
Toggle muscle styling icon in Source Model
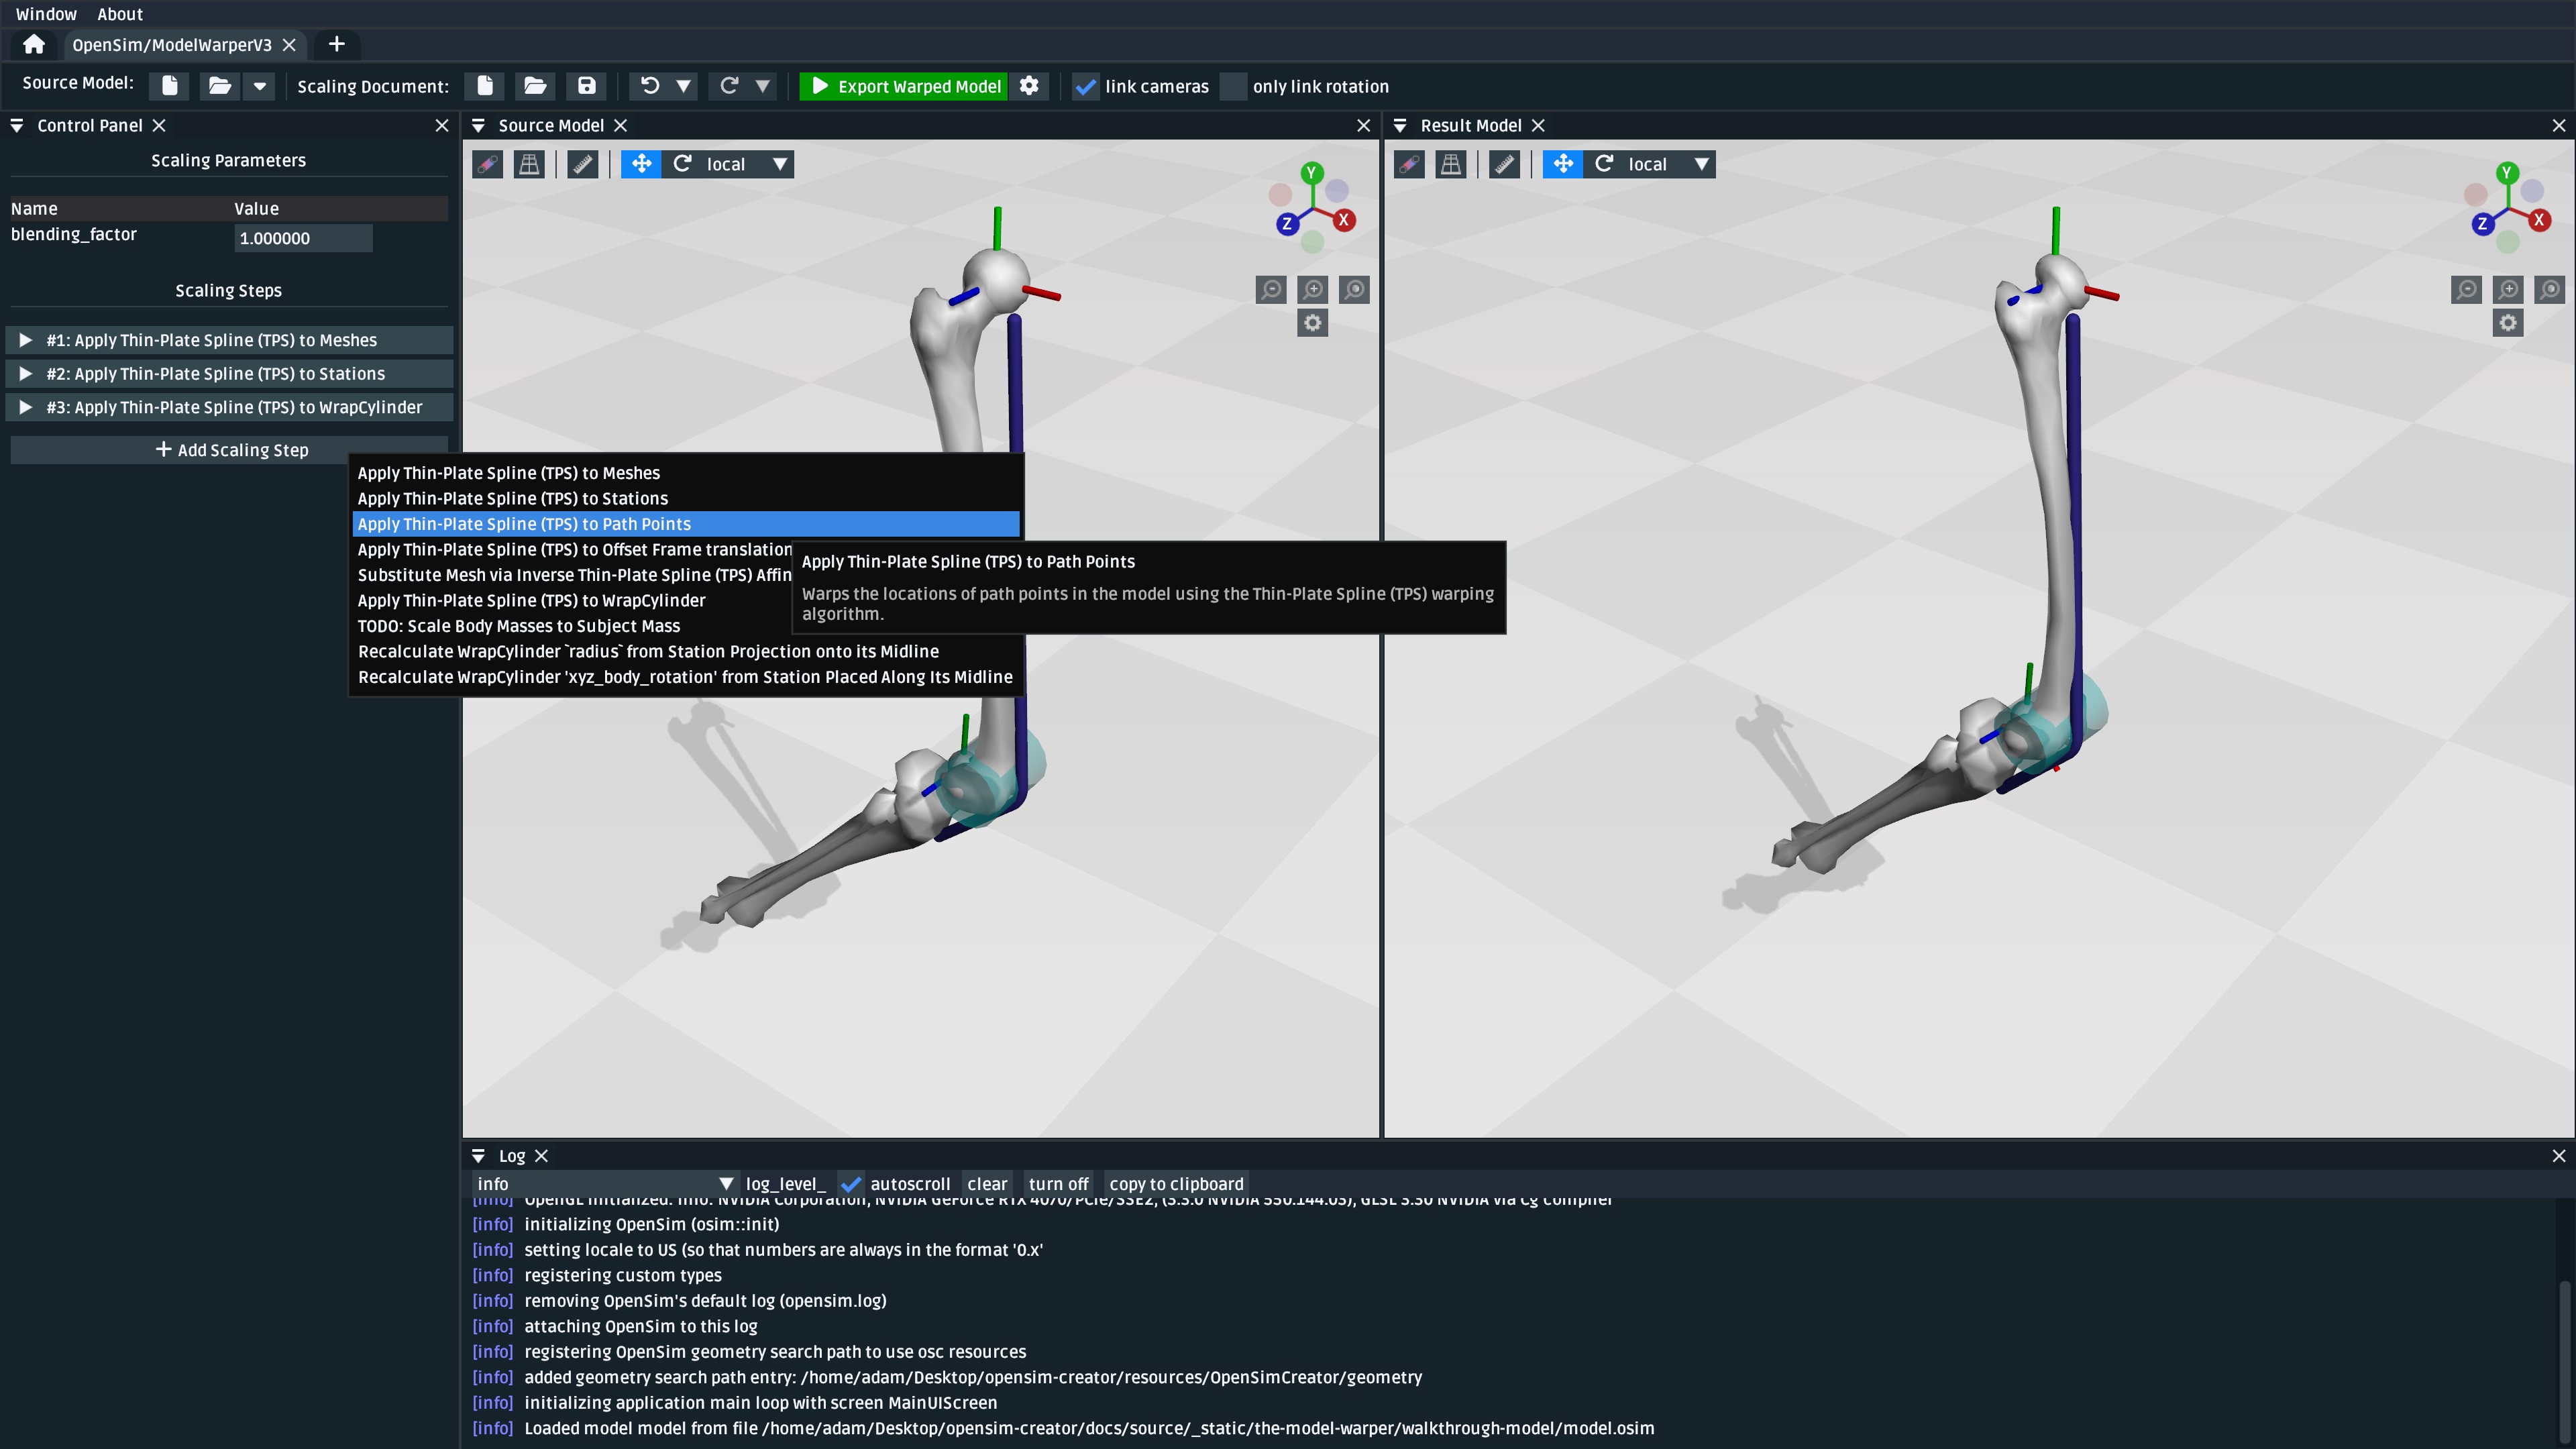coord(488,164)
